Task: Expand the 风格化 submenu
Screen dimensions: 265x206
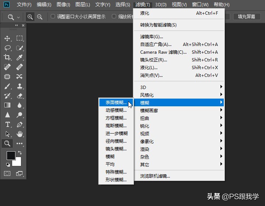Action: tap(179, 95)
